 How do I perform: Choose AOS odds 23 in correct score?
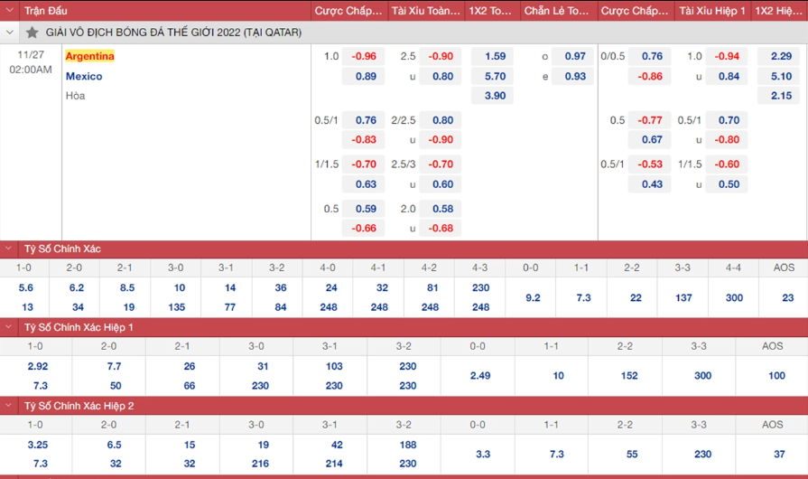pyautogui.click(x=788, y=297)
